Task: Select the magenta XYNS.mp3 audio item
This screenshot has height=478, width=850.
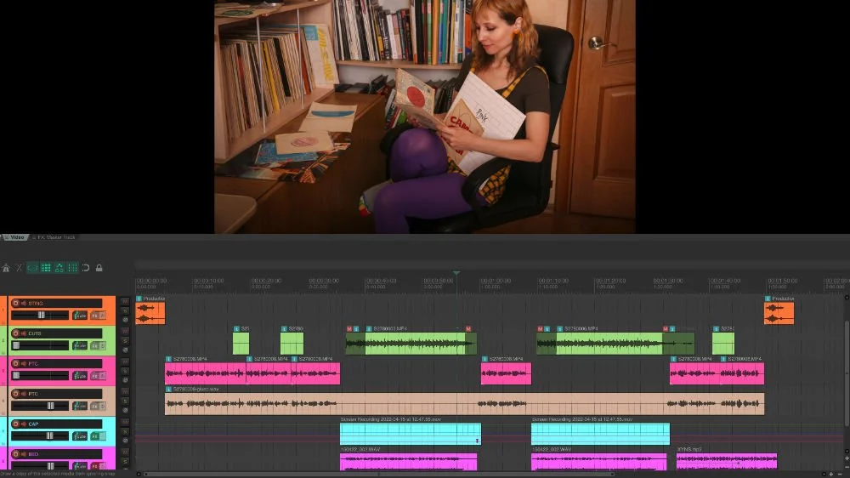Action: (x=727, y=461)
